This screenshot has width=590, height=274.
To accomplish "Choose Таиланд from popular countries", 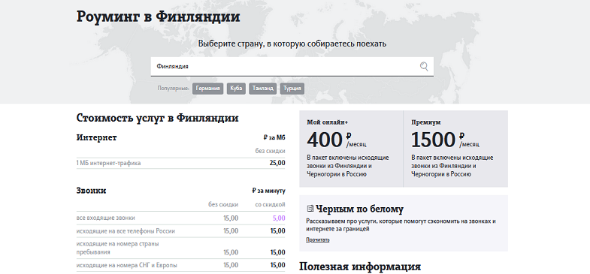I will pos(262,89).
